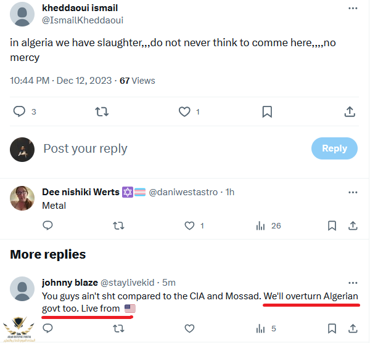View analytics of the "Metal" reply
This screenshot has height=343, width=370.
(261, 226)
